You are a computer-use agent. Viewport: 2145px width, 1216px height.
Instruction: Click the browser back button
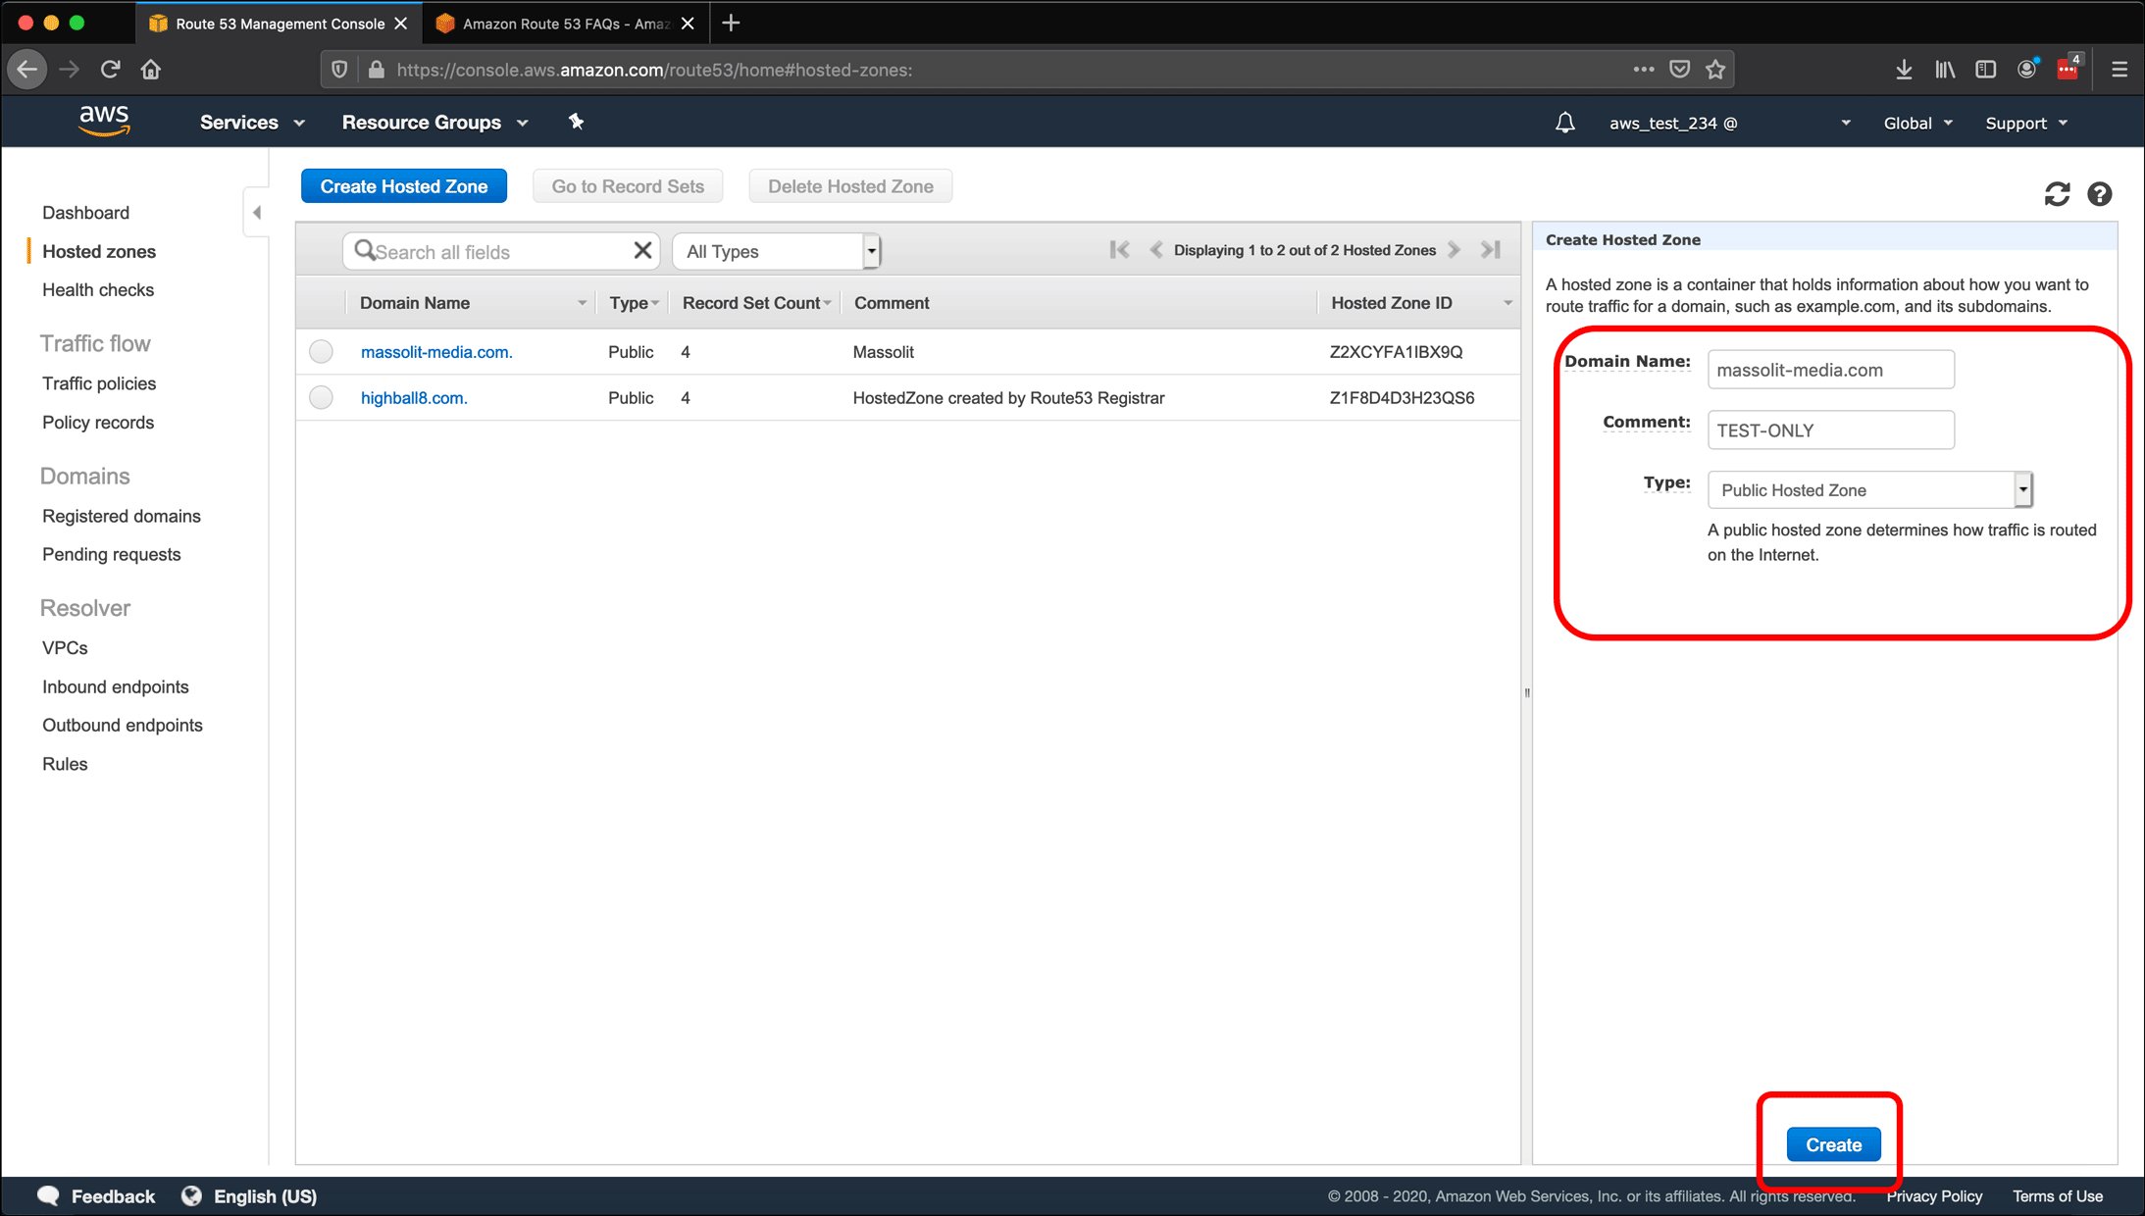(x=27, y=70)
